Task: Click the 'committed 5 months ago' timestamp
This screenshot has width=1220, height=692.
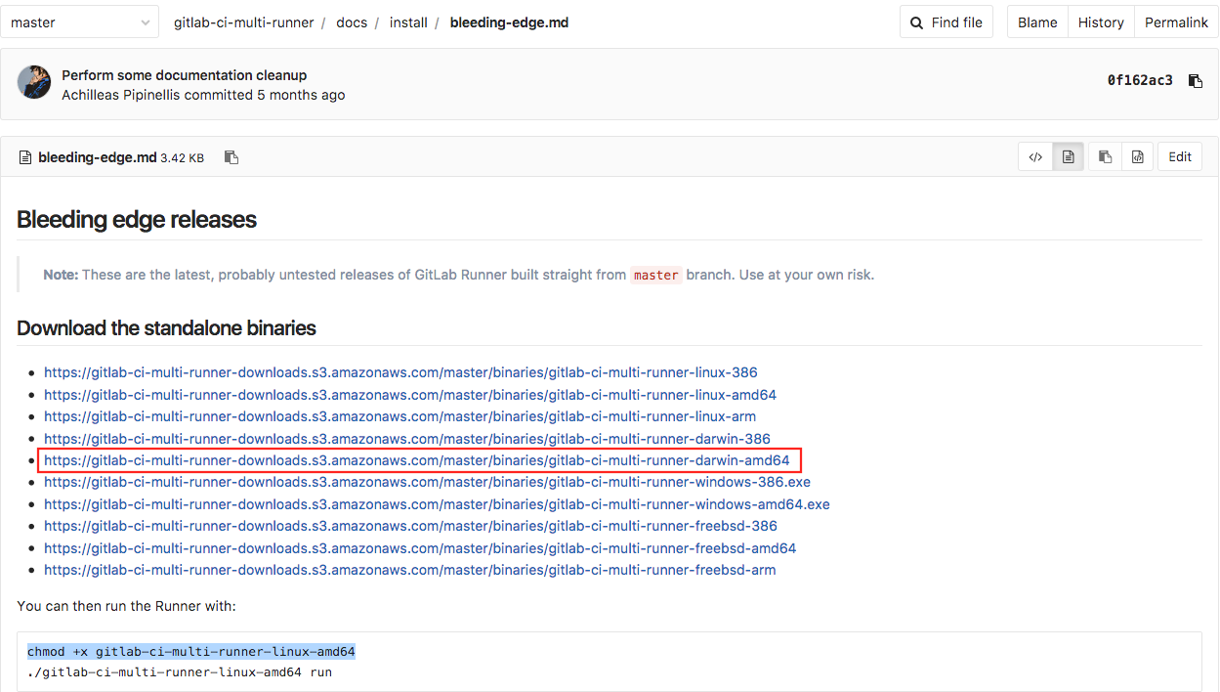Action: (x=265, y=95)
